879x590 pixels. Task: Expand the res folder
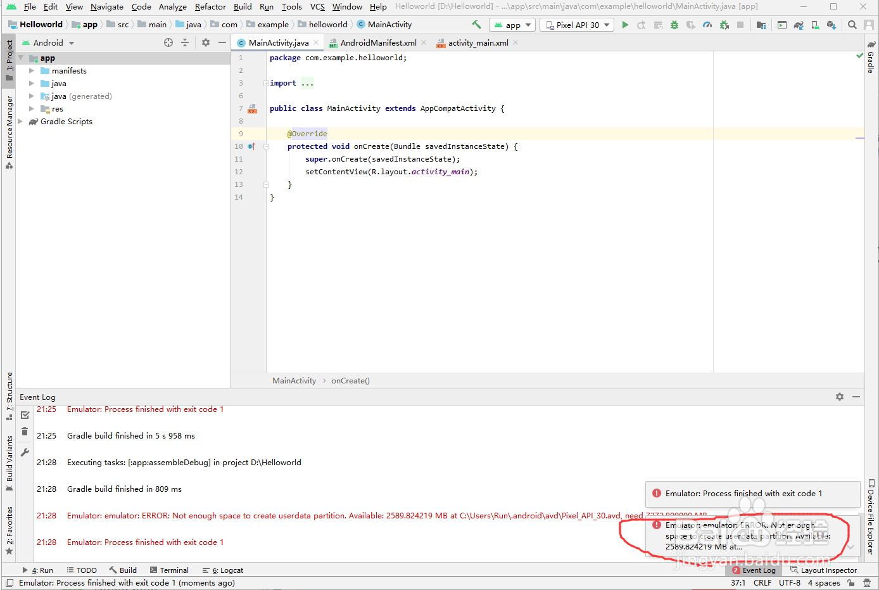tap(31, 109)
